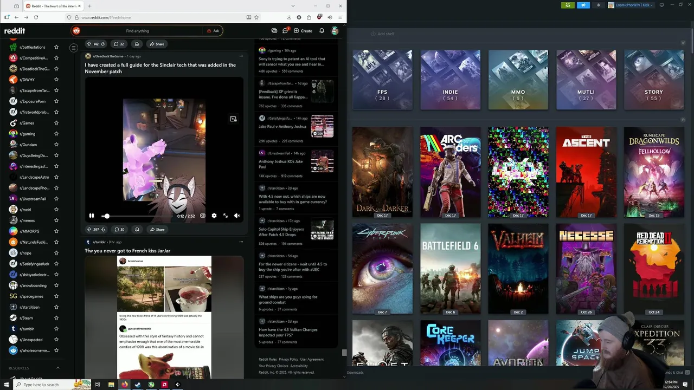Open Steam announcements megaphone button
Image resolution: width=694 pixels, height=390 pixels.
point(583,5)
